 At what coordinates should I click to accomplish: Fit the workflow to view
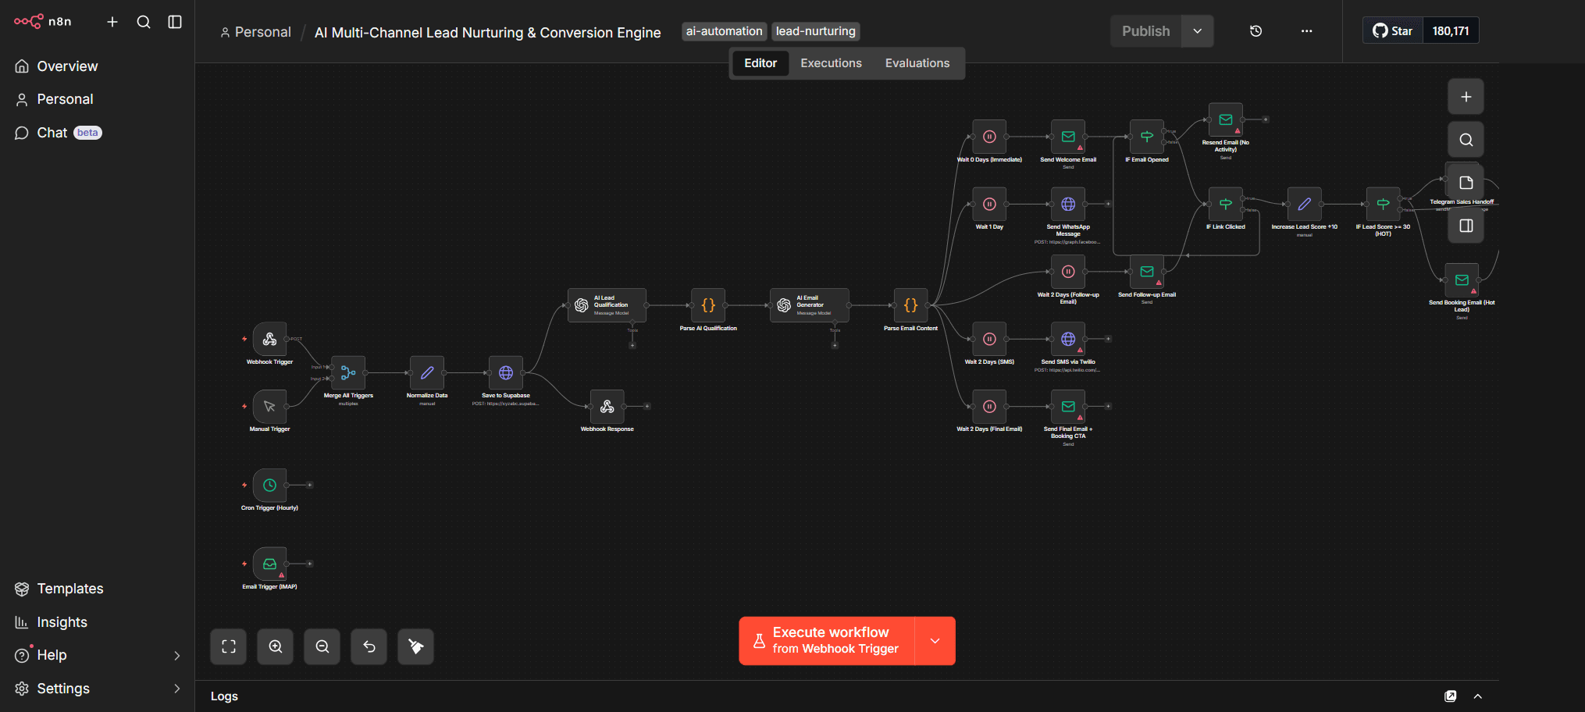pos(228,646)
